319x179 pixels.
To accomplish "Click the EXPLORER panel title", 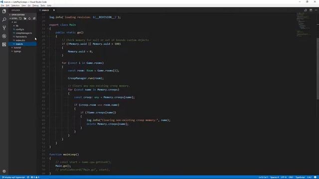I will pos(15,10).
